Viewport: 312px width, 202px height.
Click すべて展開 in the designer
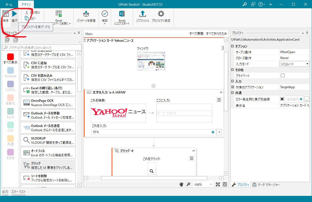click(196, 33)
